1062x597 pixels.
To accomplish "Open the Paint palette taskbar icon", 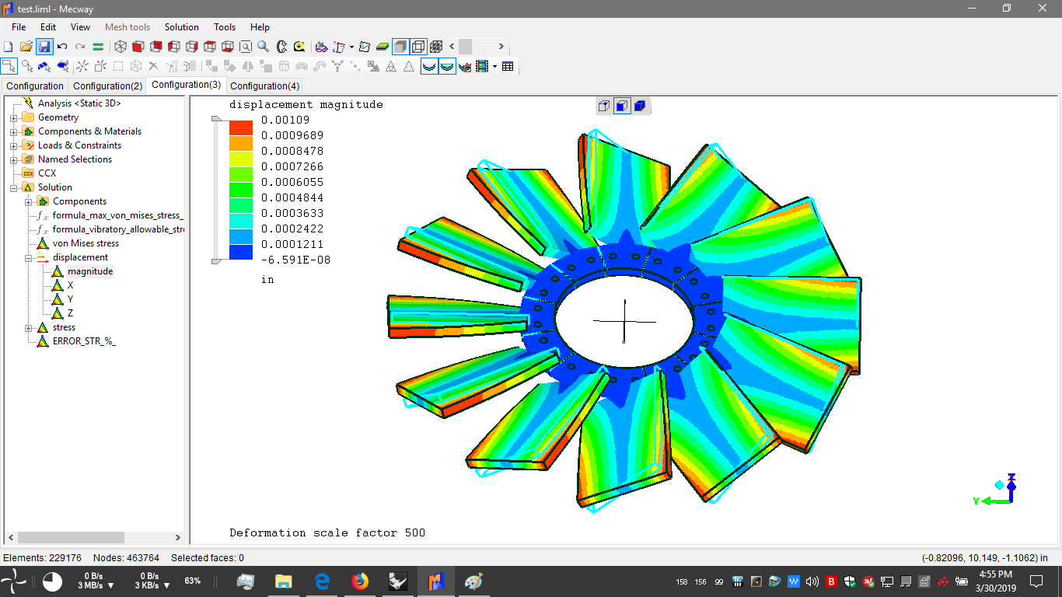I will 473,581.
